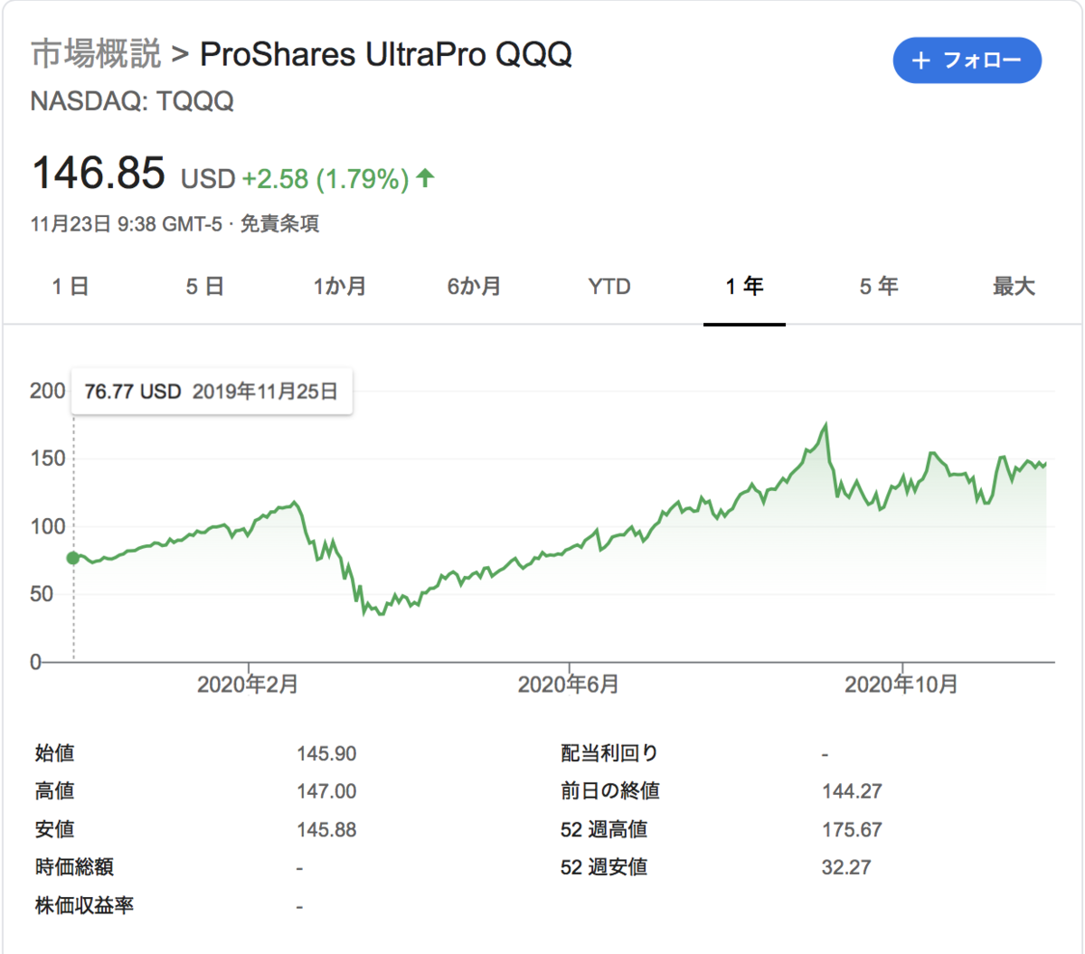Viewport: 1085px width, 954px height.
Task: Click the ProShares UltraPro QQQ title
Action: (386, 54)
